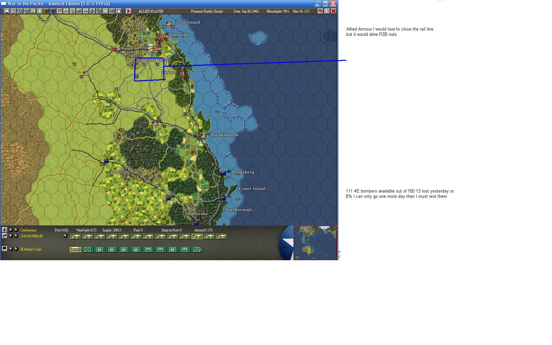Click the Charleville map label
552x345 pixels.
pos(118,172)
